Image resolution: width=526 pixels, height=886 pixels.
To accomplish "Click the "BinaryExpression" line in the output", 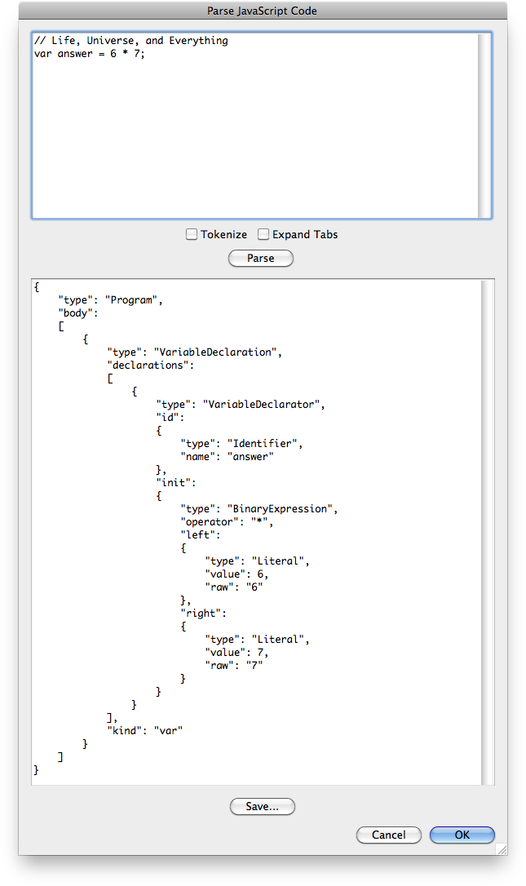I will coord(259,509).
